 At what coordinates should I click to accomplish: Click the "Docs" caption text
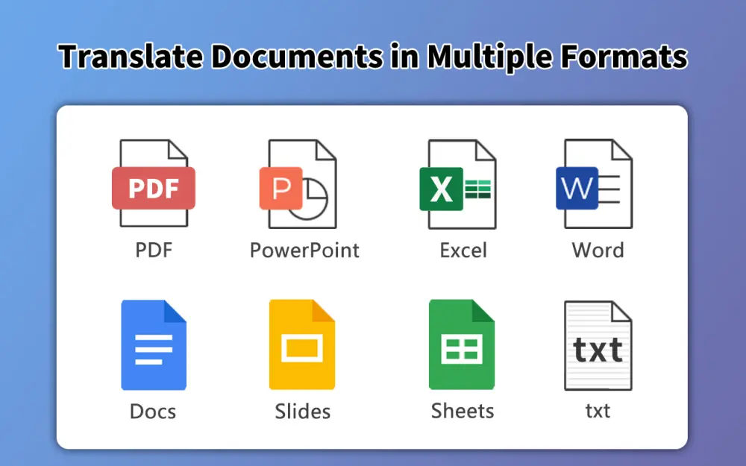pyautogui.click(x=153, y=412)
